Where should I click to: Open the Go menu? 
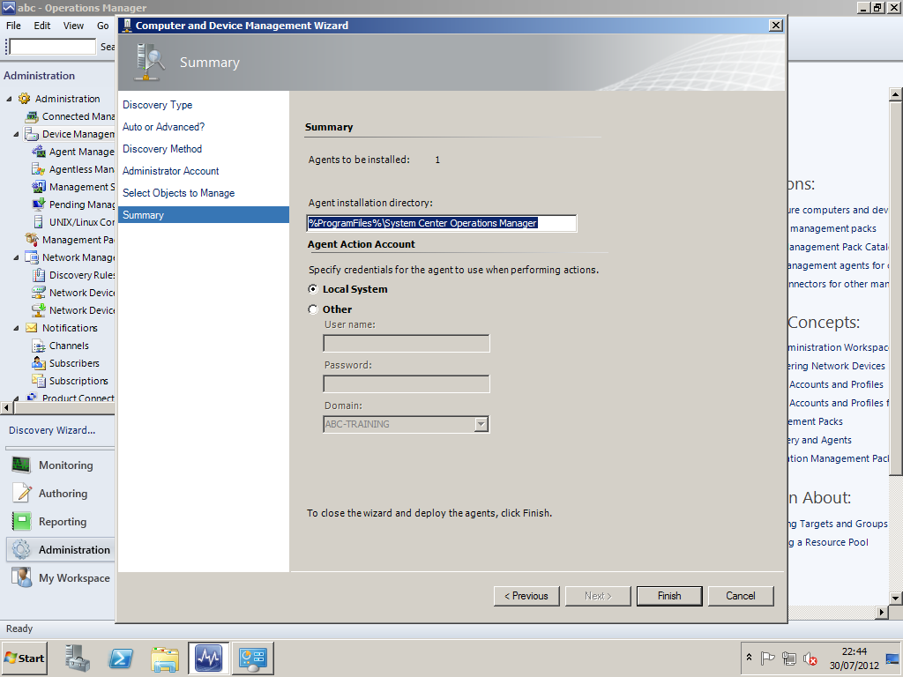[102, 26]
